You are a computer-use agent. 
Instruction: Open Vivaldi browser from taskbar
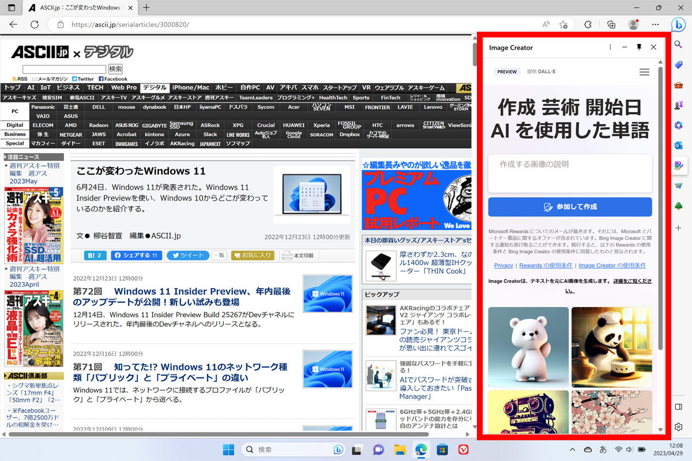464,449
